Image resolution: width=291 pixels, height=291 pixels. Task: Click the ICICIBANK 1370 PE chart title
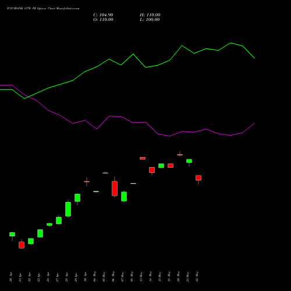click(43, 9)
